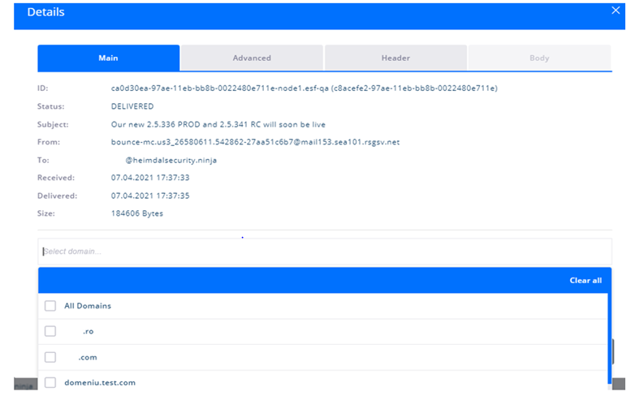Toggle the domeniu.test.com checkbox

pos(50,382)
